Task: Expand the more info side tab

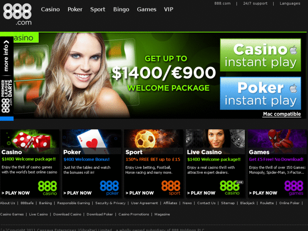Action: [x=6, y=56]
